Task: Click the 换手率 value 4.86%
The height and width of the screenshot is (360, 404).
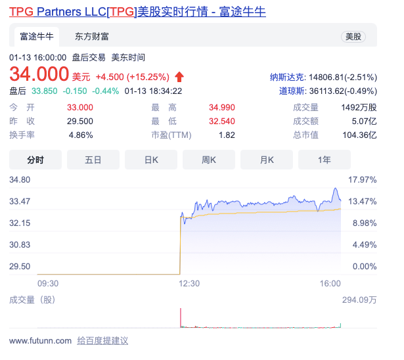Action: 81,135
